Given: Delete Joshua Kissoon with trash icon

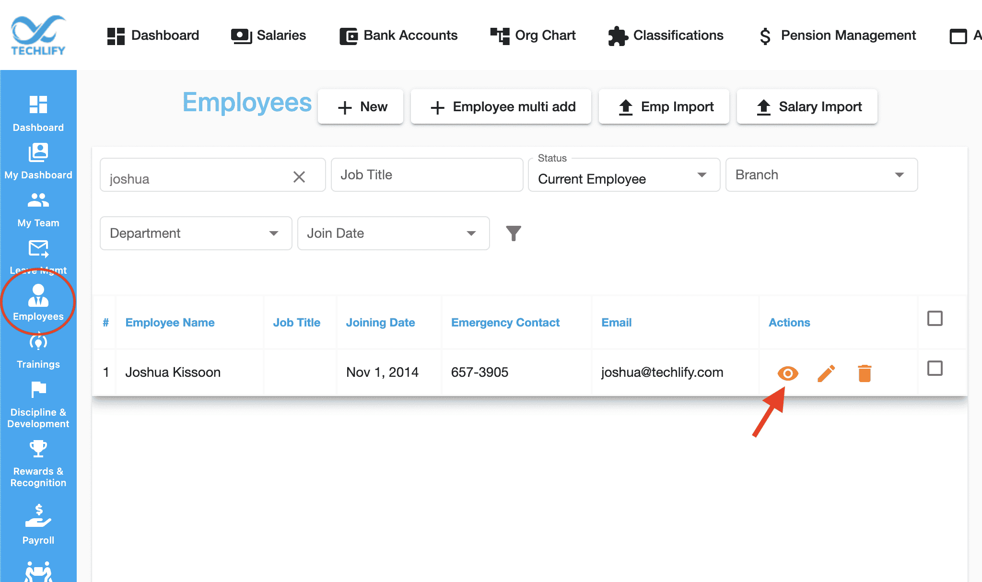Looking at the screenshot, I should click(x=865, y=373).
